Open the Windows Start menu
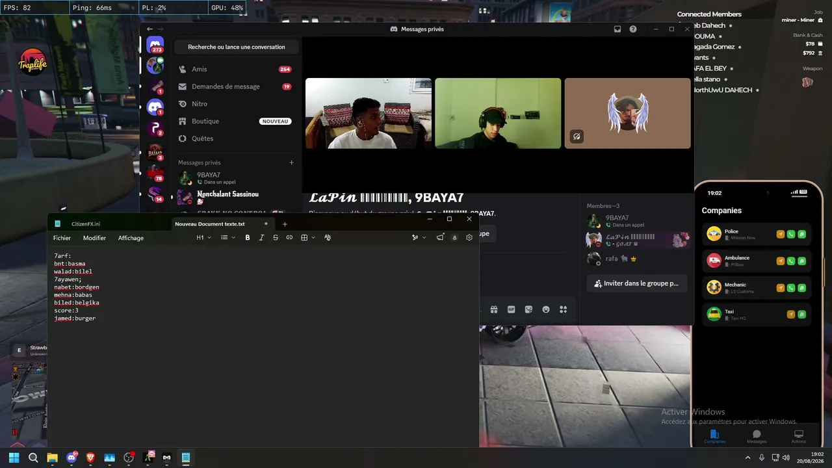 [14, 458]
